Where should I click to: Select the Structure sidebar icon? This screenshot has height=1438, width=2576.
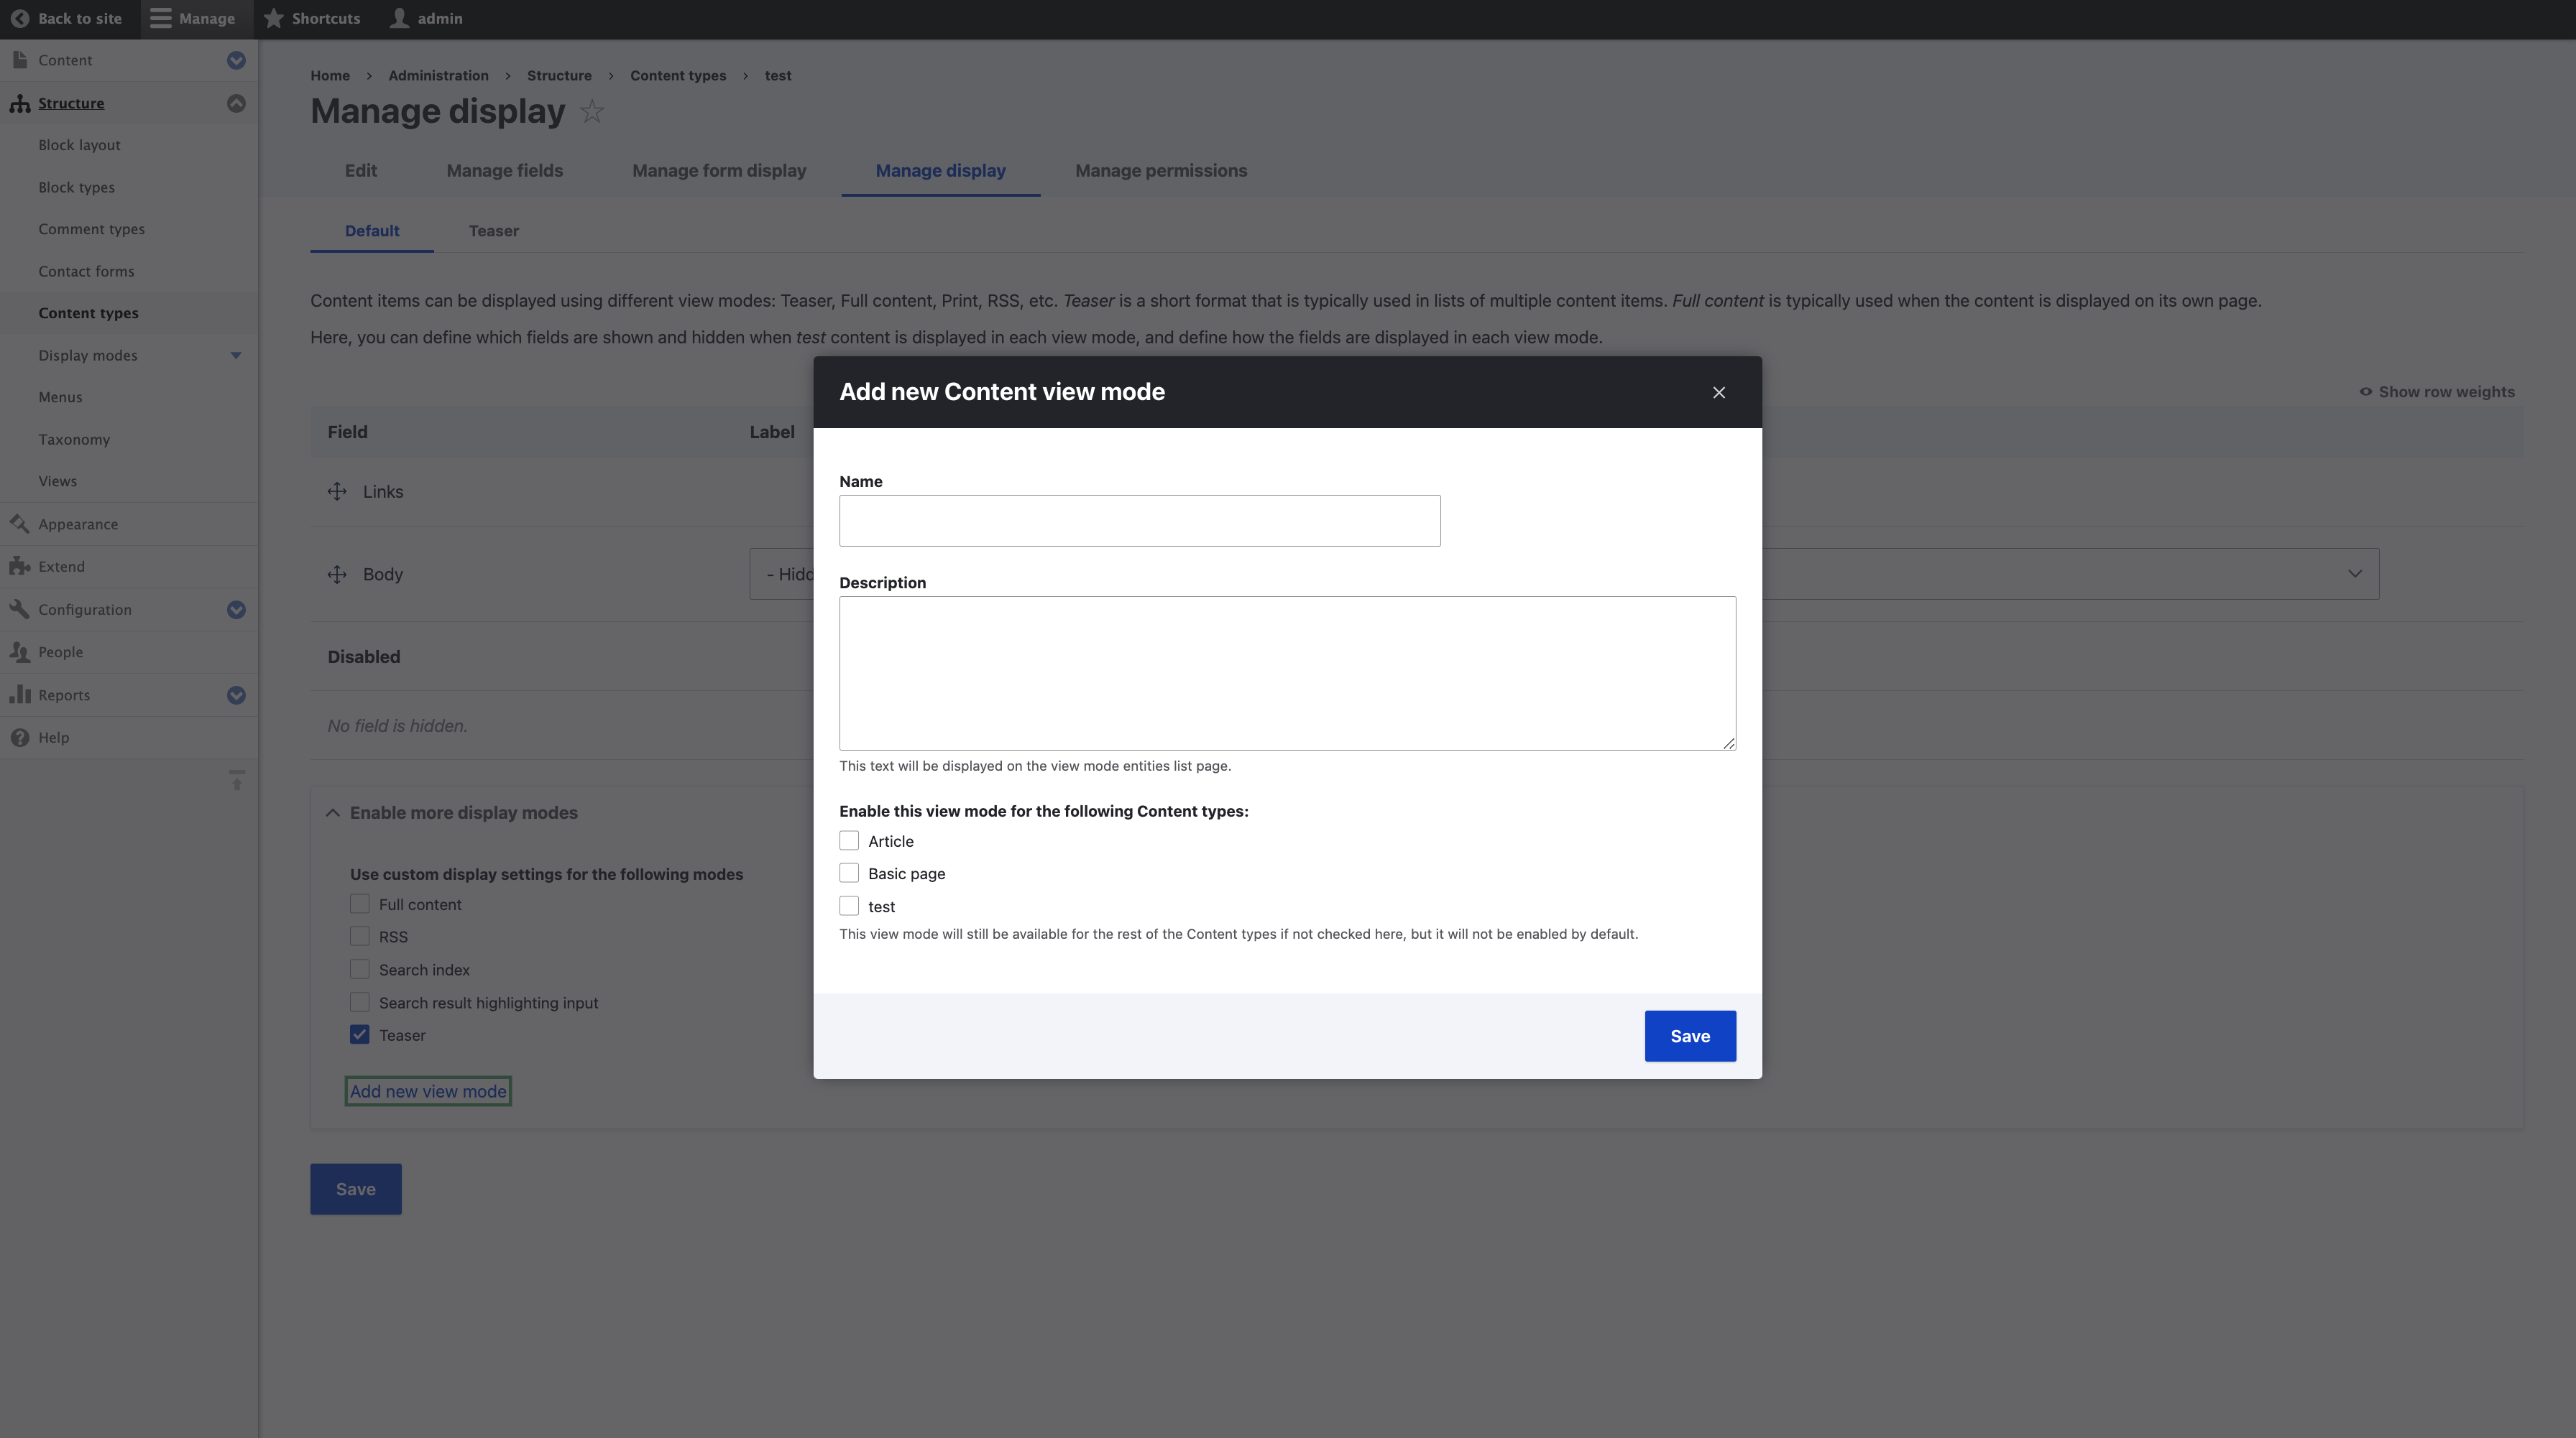point(20,103)
